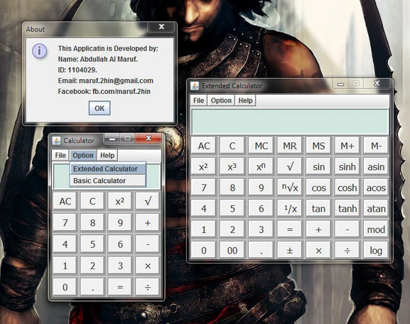Viewport: 410px width, 324px height.
Task: Click cos button
Action: 318,187
